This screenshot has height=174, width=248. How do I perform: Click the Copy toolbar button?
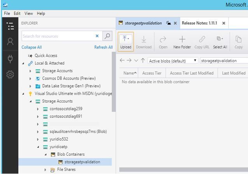[x=239, y=42]
